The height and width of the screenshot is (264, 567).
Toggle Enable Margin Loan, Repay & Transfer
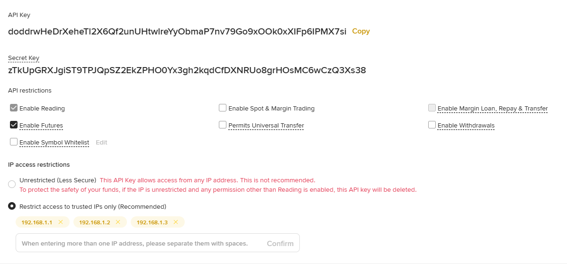[432, 108]
